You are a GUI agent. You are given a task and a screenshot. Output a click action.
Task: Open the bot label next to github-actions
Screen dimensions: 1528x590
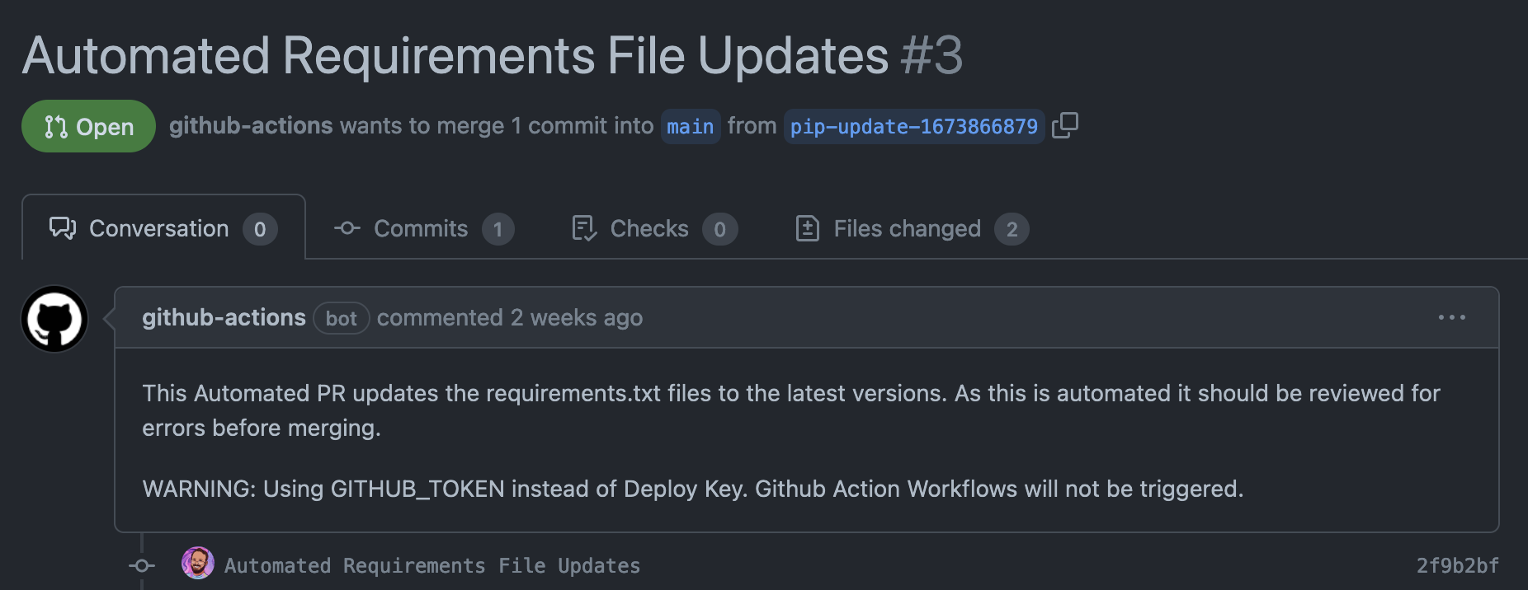[341, 318]
